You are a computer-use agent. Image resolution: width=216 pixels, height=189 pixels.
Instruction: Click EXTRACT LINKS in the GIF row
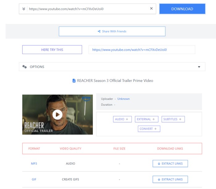tap(170, 179)
